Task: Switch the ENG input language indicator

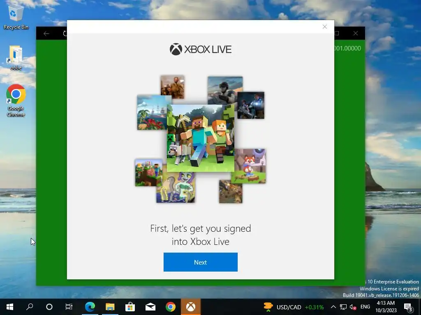Action: tap(365, 307)
